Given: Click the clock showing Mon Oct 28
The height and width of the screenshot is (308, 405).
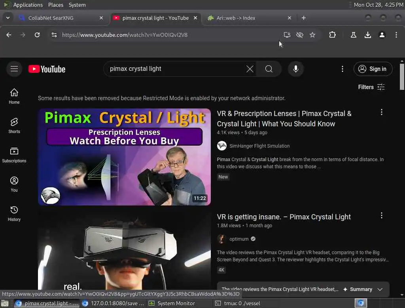Looking at the screenshot, I should [379, 5].
